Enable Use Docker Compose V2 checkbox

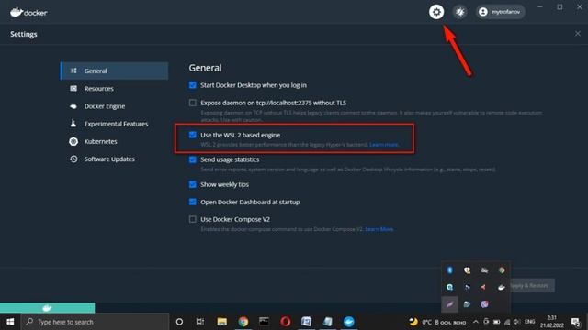[192, 219]
